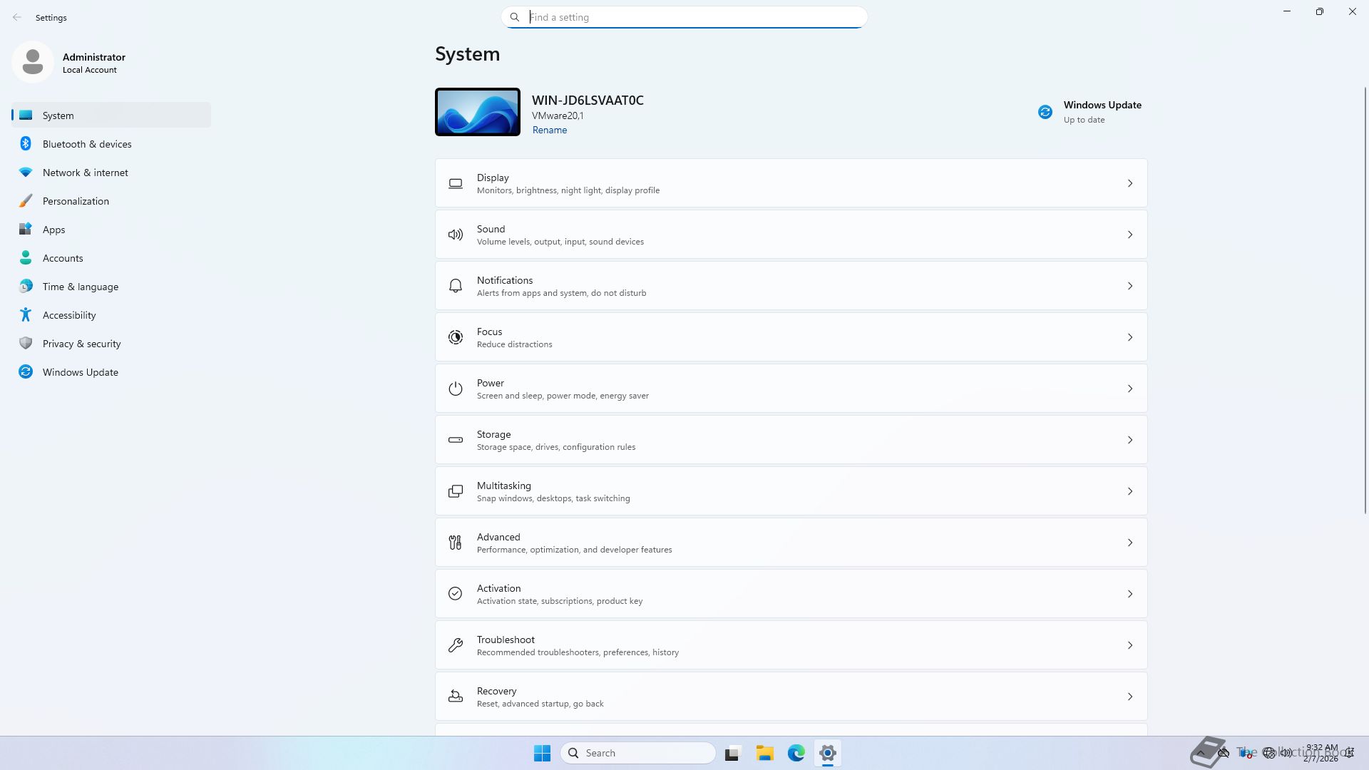Select Apps in the sidebar
The height and width of the screenshot is (770, 1369).
click(x=53, y=230)
